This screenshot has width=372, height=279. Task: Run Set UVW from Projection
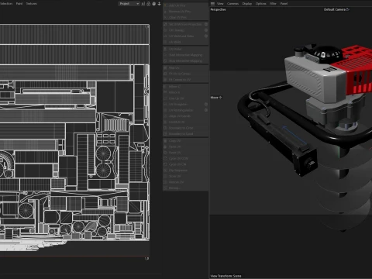click(x=184, y=24)
